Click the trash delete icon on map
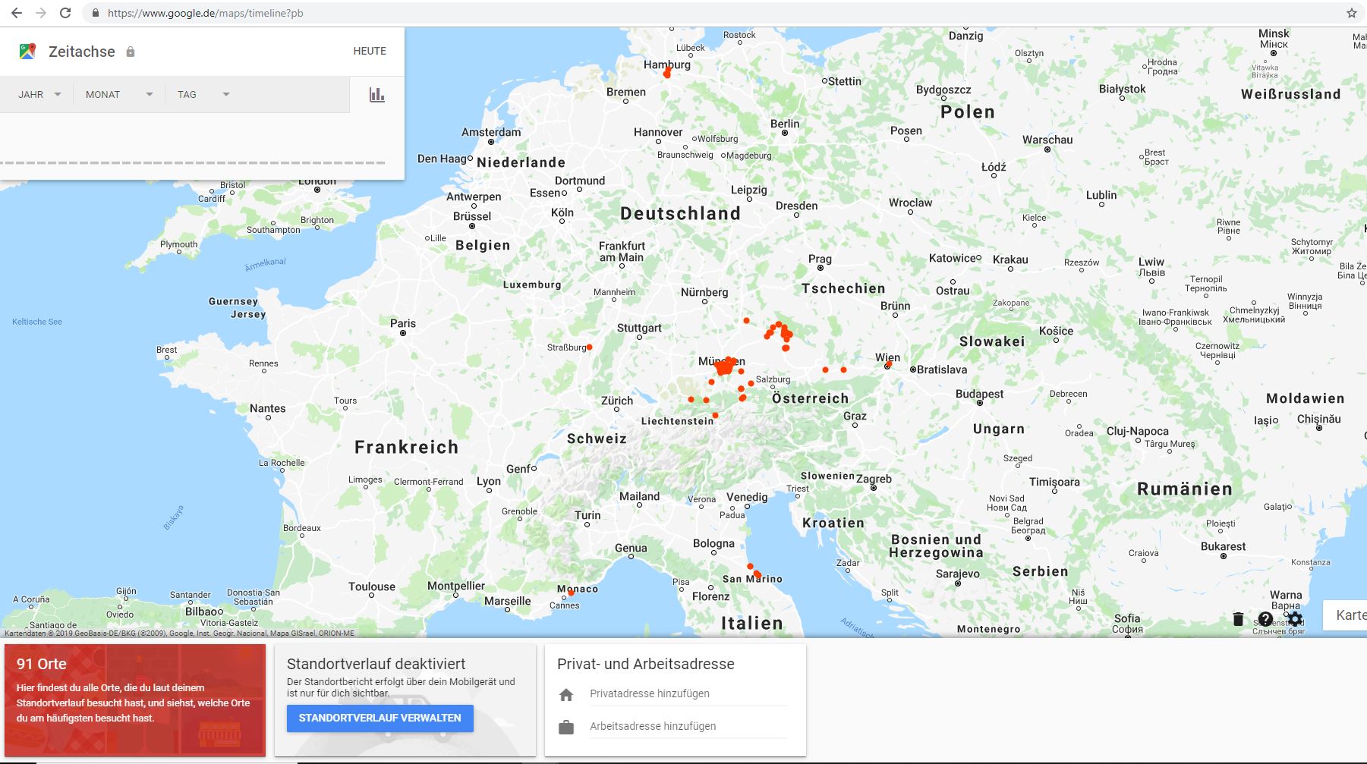 point(1238,619)
